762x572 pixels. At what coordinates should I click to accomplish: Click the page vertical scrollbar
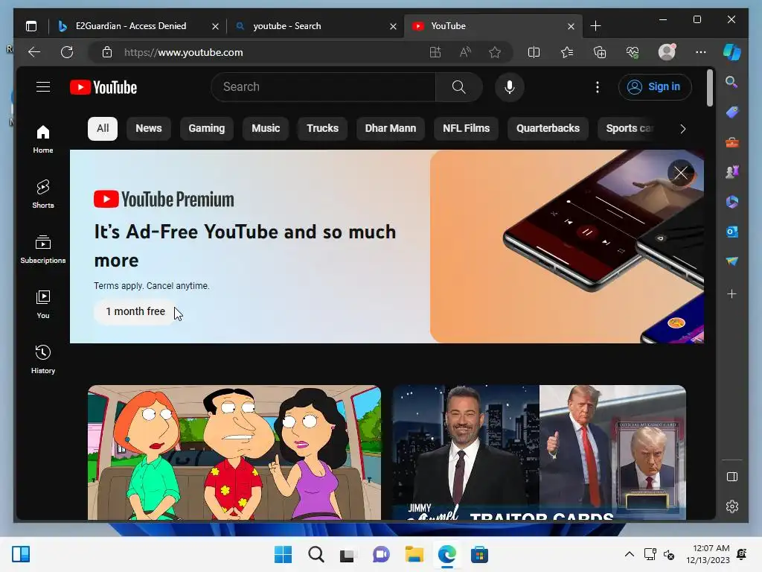click(x=710, y=88)
